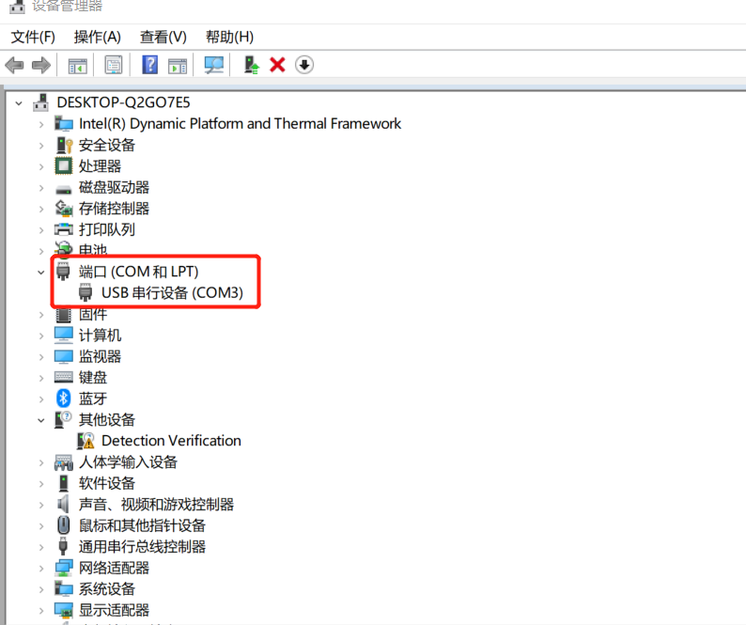Collapse the 端口 (COM 和 LPT) node
The width and height of the screenshot is (746, 625).
point(41,273)
